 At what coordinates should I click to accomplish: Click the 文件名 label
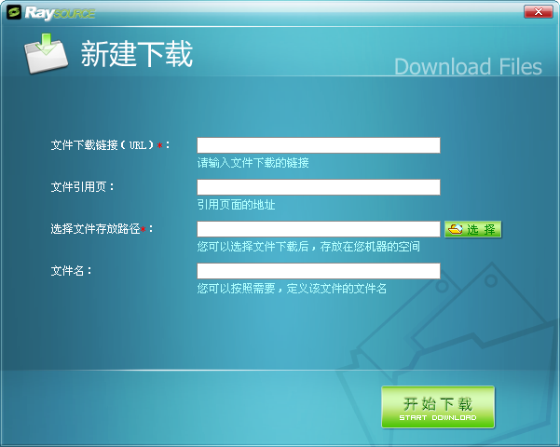pos(72,271)
